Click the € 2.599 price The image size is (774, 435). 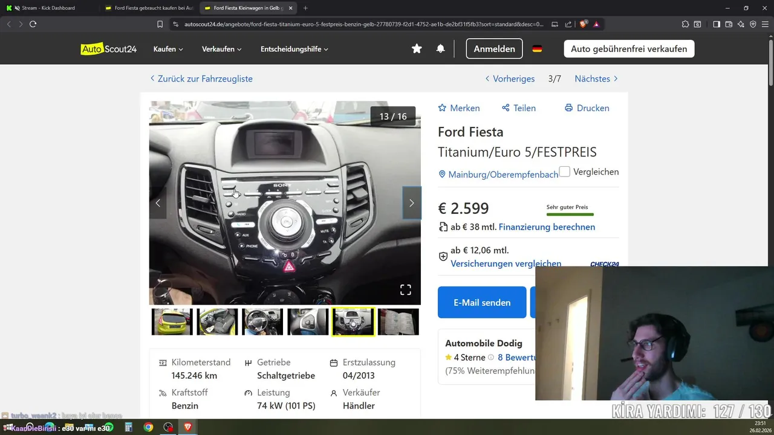tap(463, 208)
